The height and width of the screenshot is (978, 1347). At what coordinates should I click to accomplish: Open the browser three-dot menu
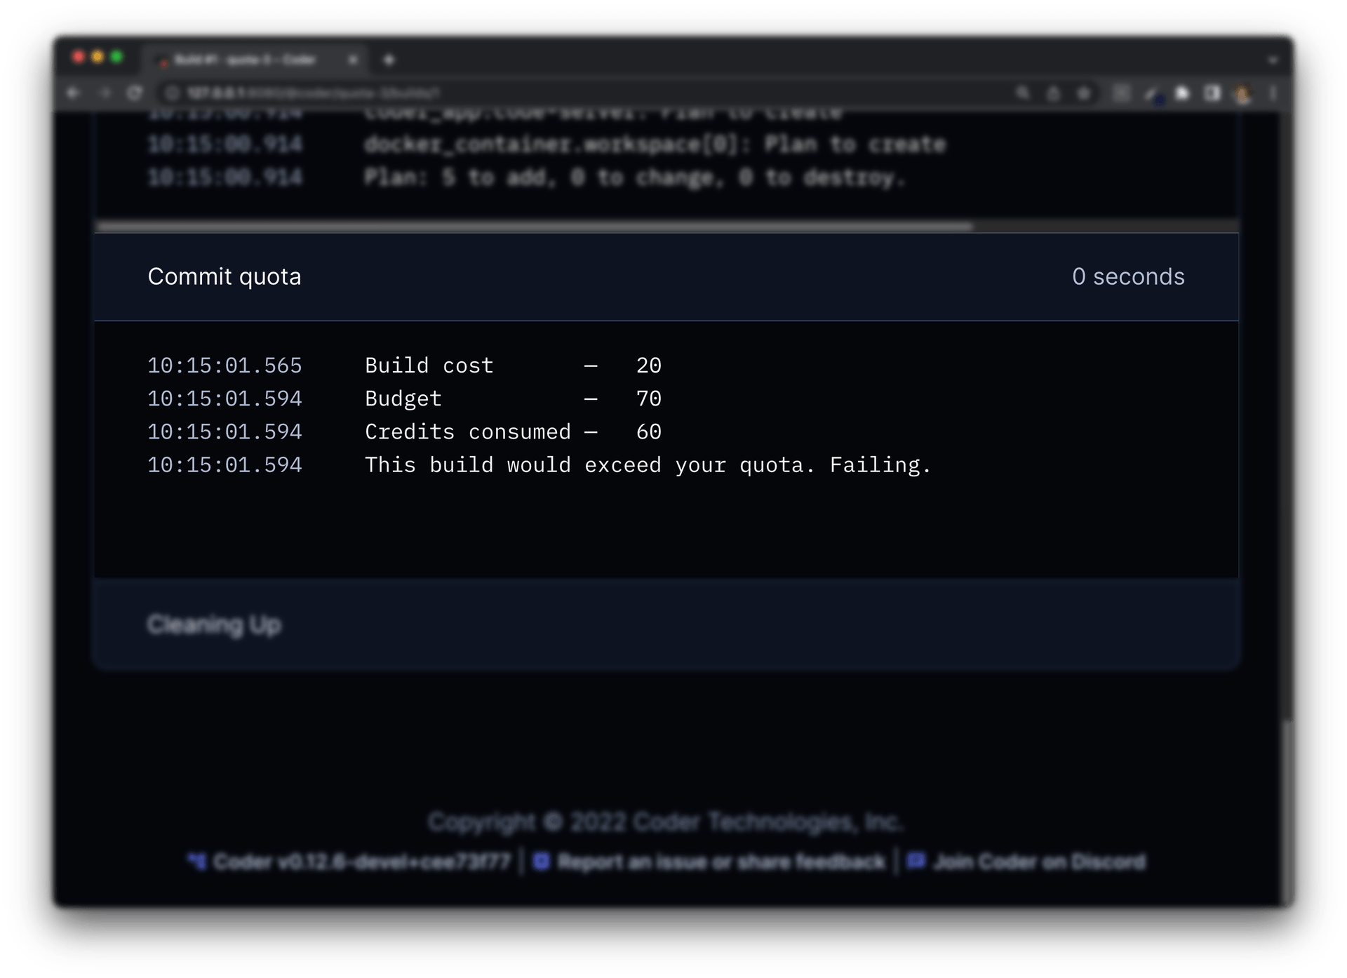[1273, 93]
